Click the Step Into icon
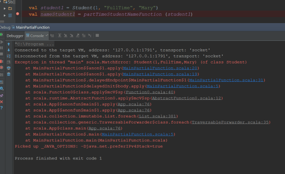Image resolution: width=285 pixels, height=174 pixels. click(x=66, y=36)
